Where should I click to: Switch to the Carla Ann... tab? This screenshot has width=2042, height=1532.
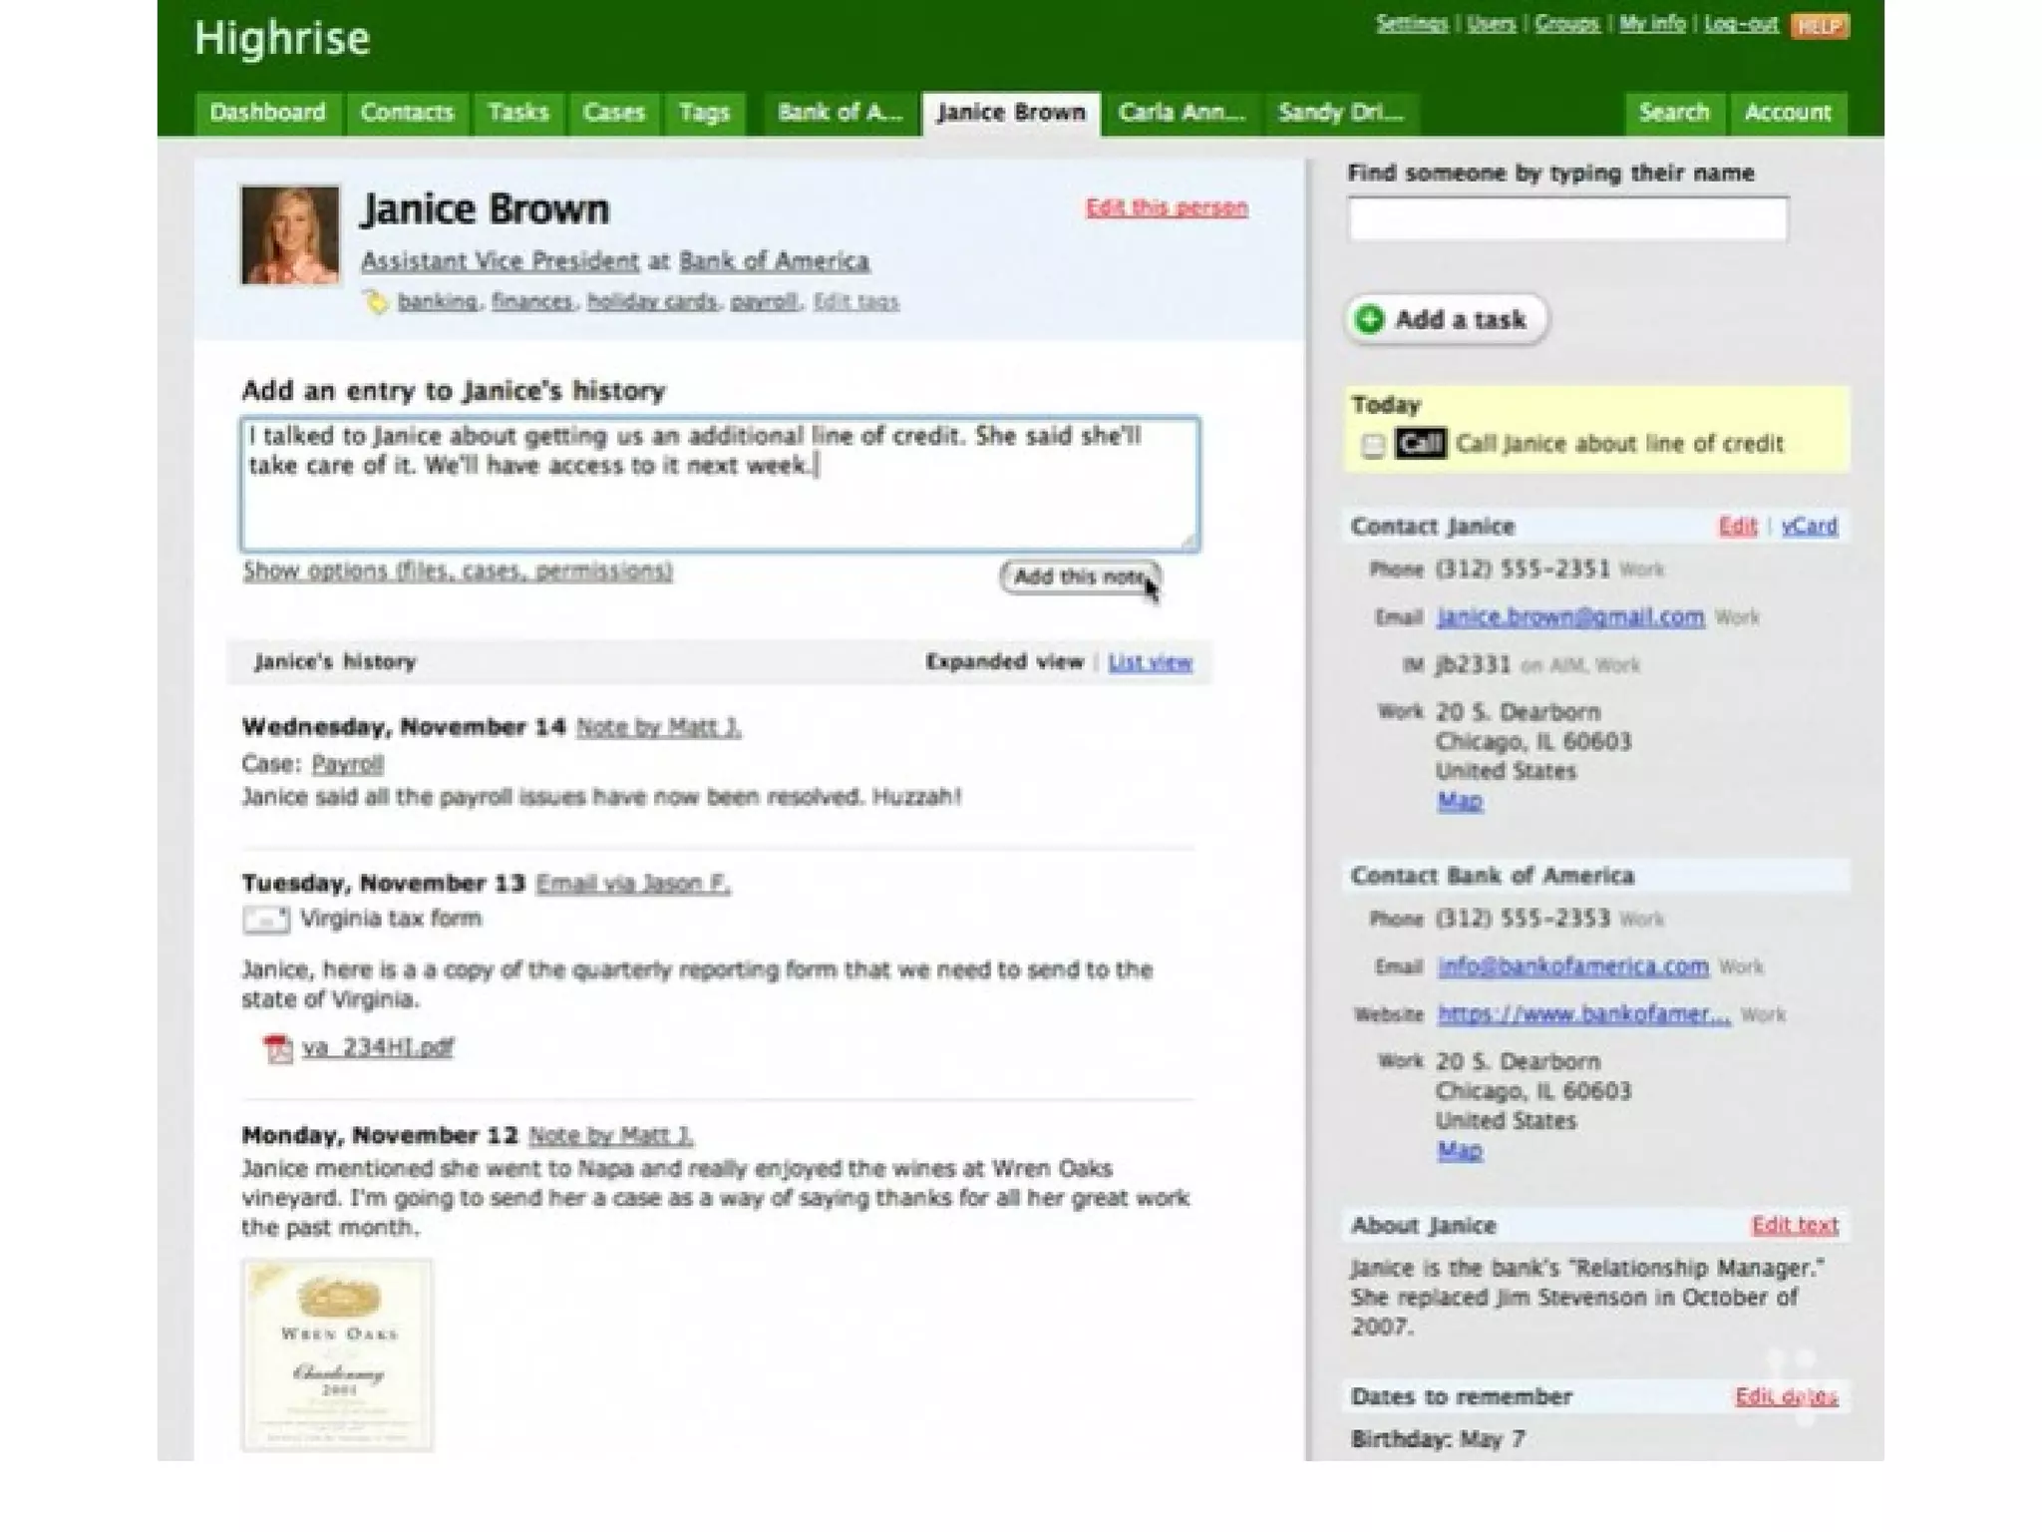pyautogui.click(x=1182, y=113)
